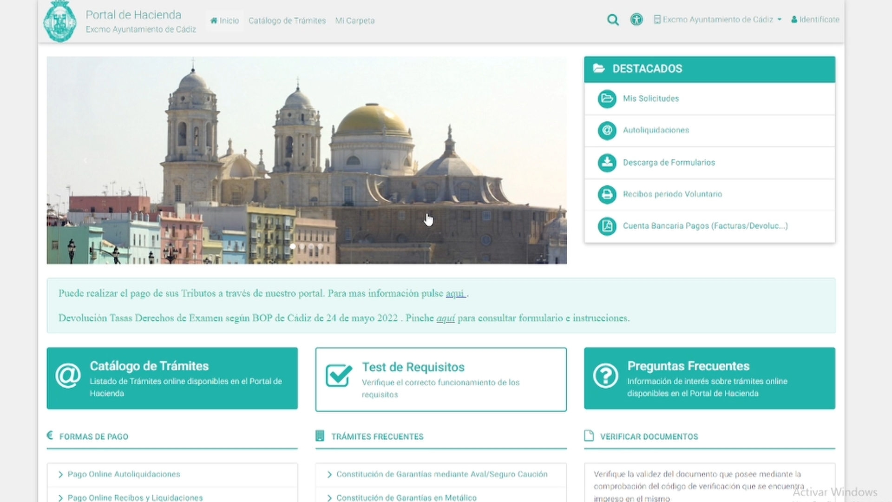Open Pago Online Recibos y Liquidaciones
892x502 pixels.
point(135,498)
